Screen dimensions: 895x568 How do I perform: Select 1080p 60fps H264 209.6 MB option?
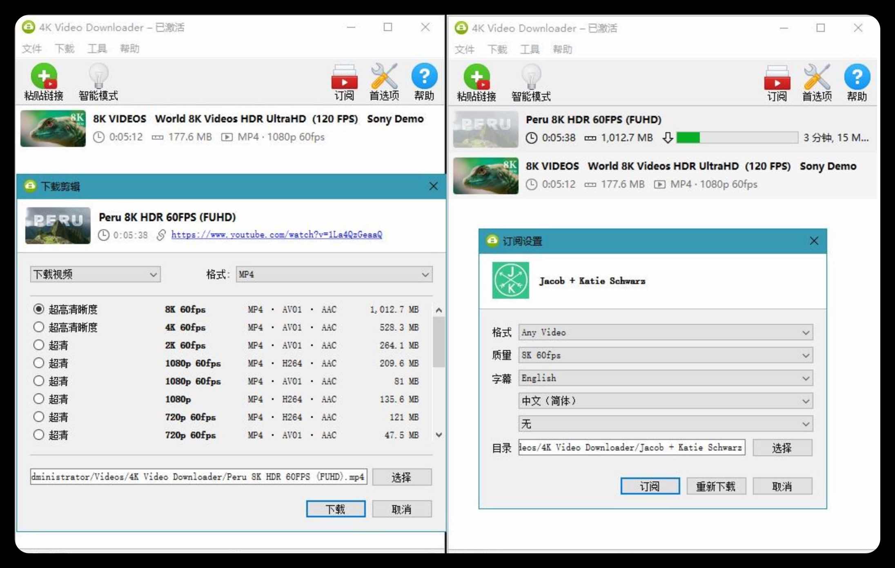point(38,363)
